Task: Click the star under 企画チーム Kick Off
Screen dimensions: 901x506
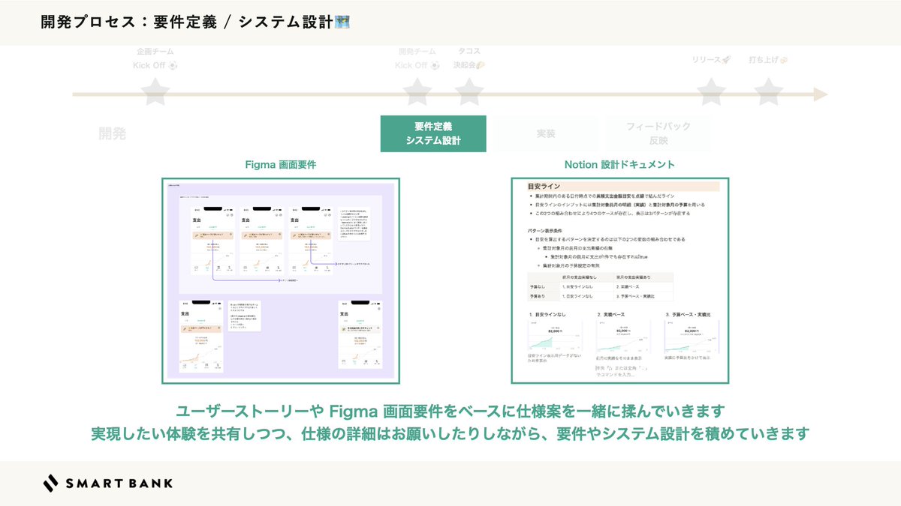Action: [x=155, y=92]
